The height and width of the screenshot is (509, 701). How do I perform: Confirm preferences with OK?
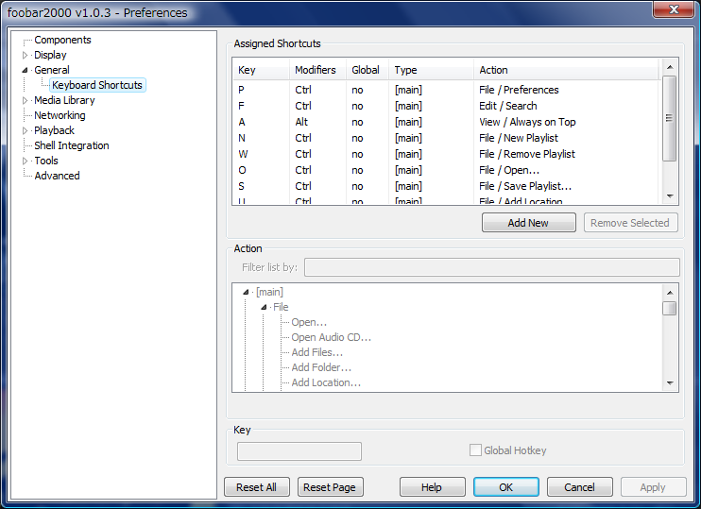pos(506,487)
